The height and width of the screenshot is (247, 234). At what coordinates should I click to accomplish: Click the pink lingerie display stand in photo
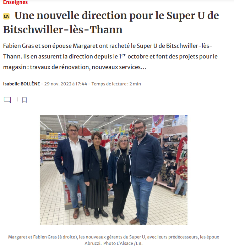[171, 158]
